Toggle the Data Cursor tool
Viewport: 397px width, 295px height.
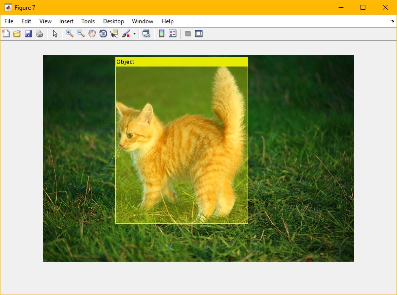click(114, 33)
